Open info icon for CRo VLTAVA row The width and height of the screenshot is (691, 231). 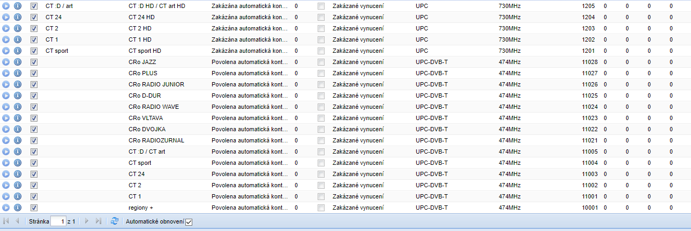coord(17,118)
